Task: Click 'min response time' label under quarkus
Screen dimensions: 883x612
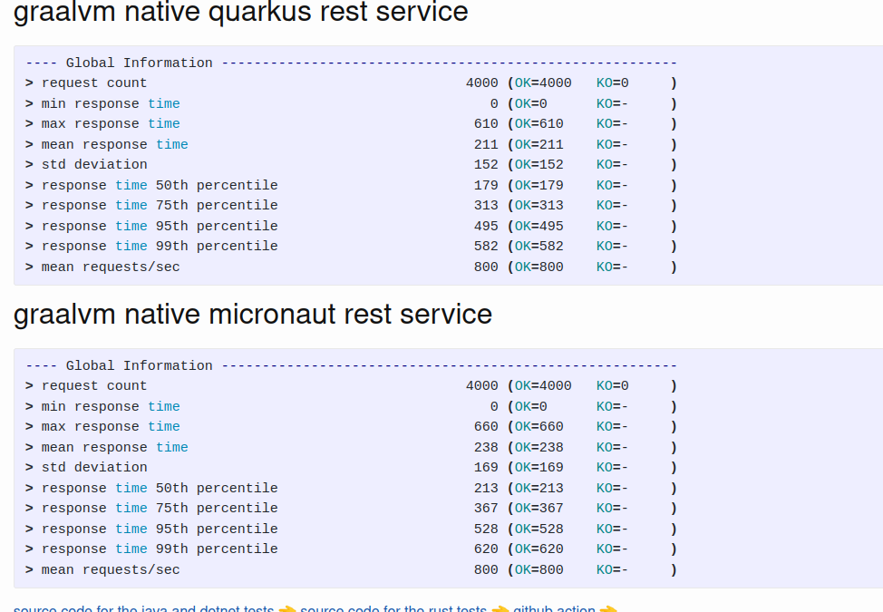Action: 111,103
